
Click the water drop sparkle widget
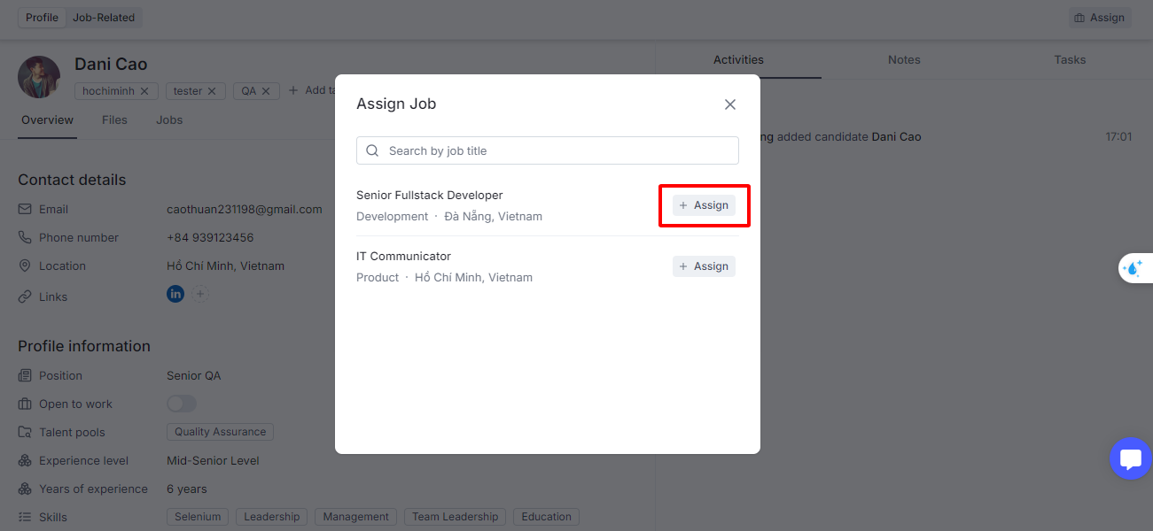tap(1134, 267)
